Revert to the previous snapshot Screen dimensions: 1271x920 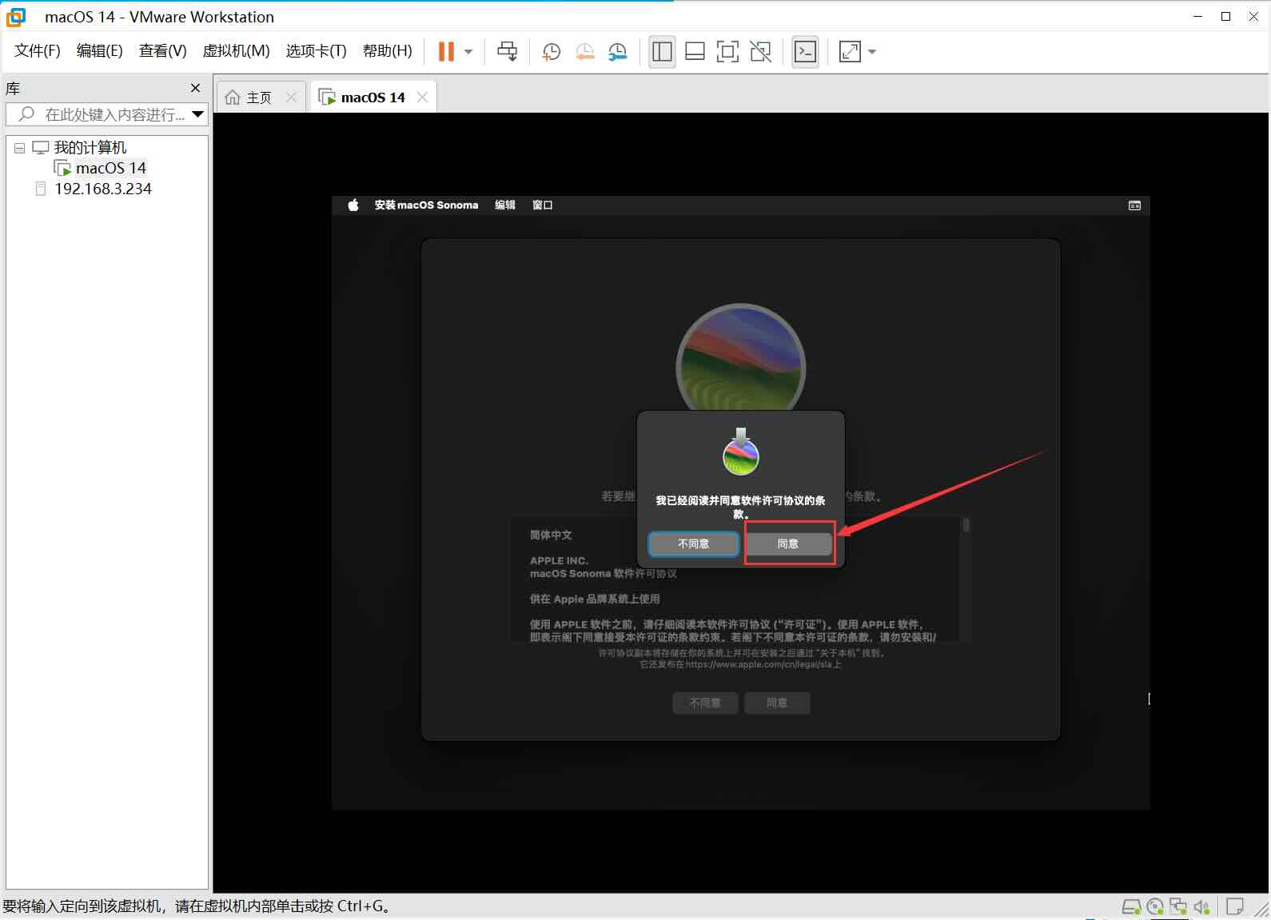tap(584, 52)
